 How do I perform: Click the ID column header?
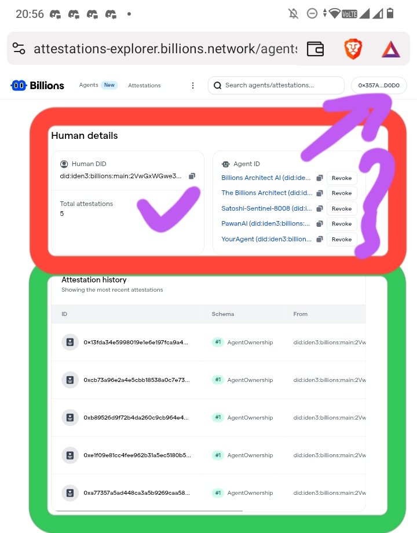(64, 314)
